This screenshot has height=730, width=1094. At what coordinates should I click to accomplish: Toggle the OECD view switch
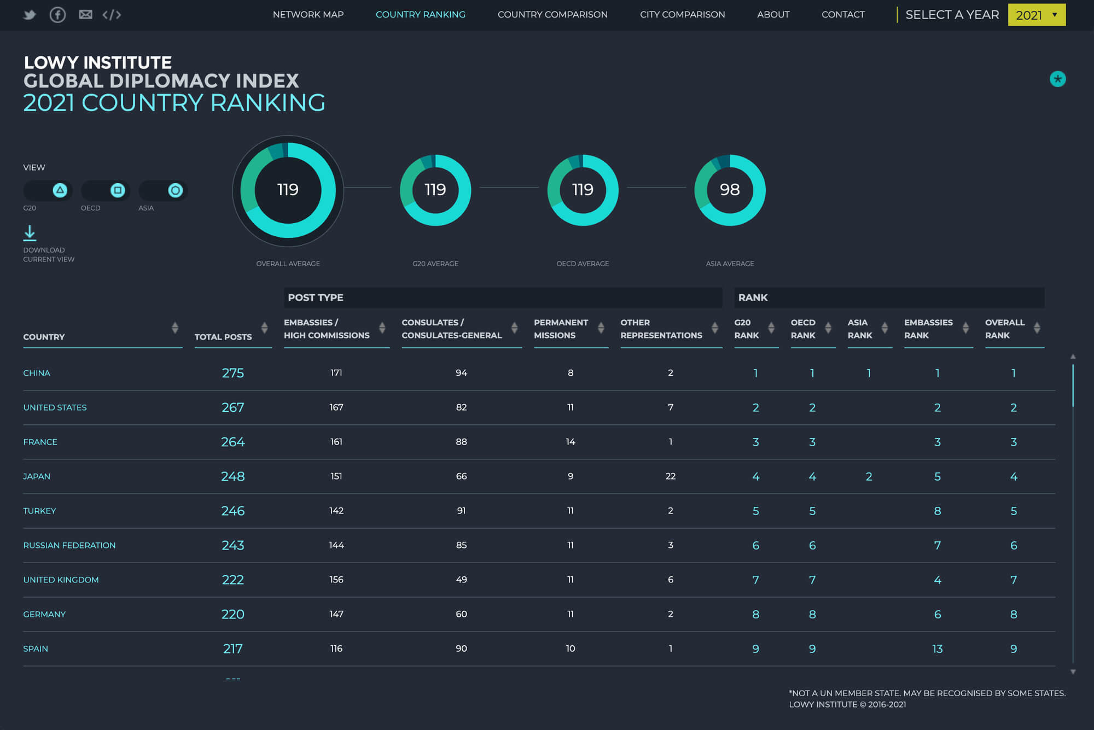(106, 190)
